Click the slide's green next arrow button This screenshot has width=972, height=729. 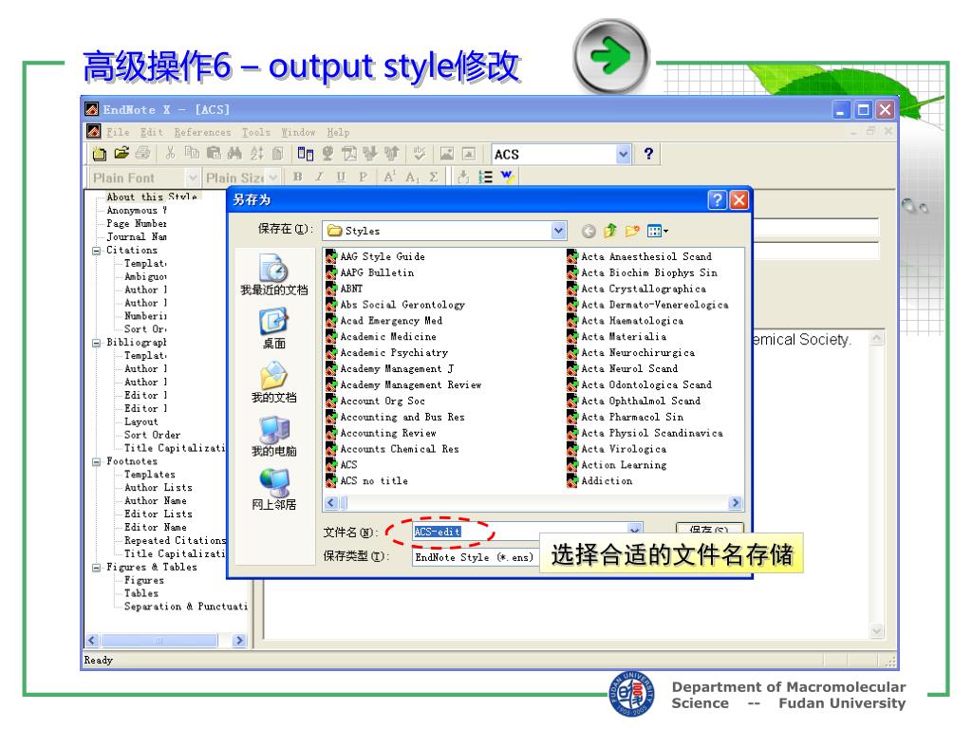[x=612, y=56]
